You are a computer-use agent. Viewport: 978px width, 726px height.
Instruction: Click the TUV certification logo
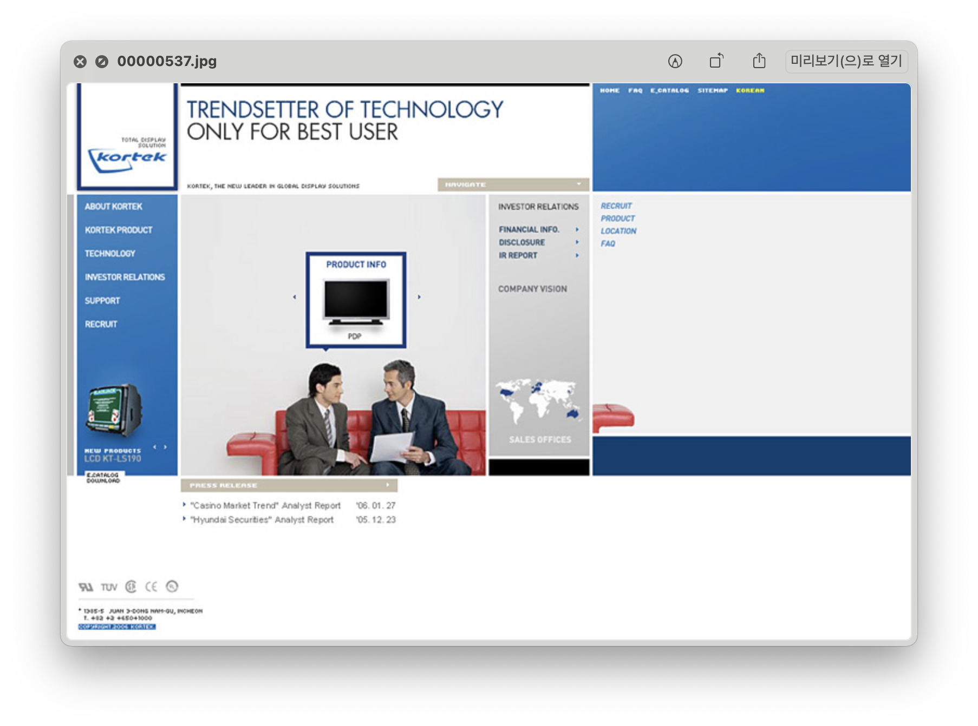click(x=109, y=587)
